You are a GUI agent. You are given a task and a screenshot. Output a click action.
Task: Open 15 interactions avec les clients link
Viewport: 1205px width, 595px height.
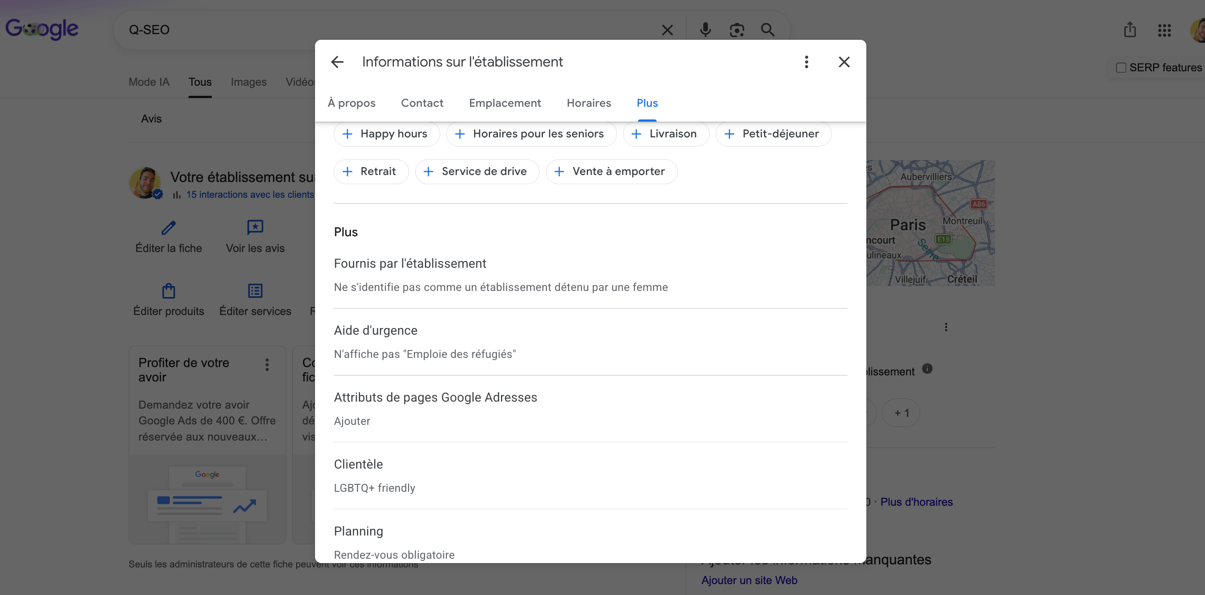click(250, 195)
